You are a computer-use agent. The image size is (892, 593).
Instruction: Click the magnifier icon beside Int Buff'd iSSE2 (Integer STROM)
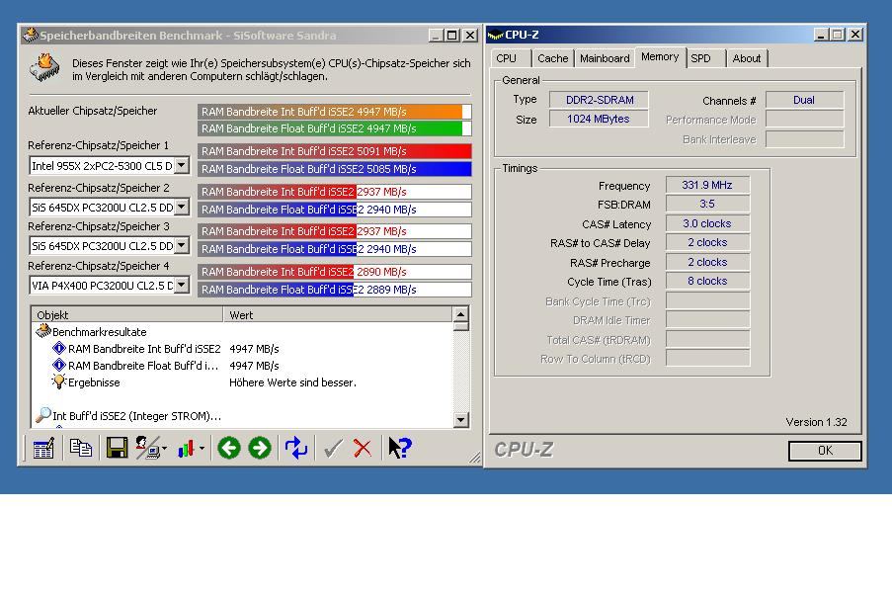[43, 415]
